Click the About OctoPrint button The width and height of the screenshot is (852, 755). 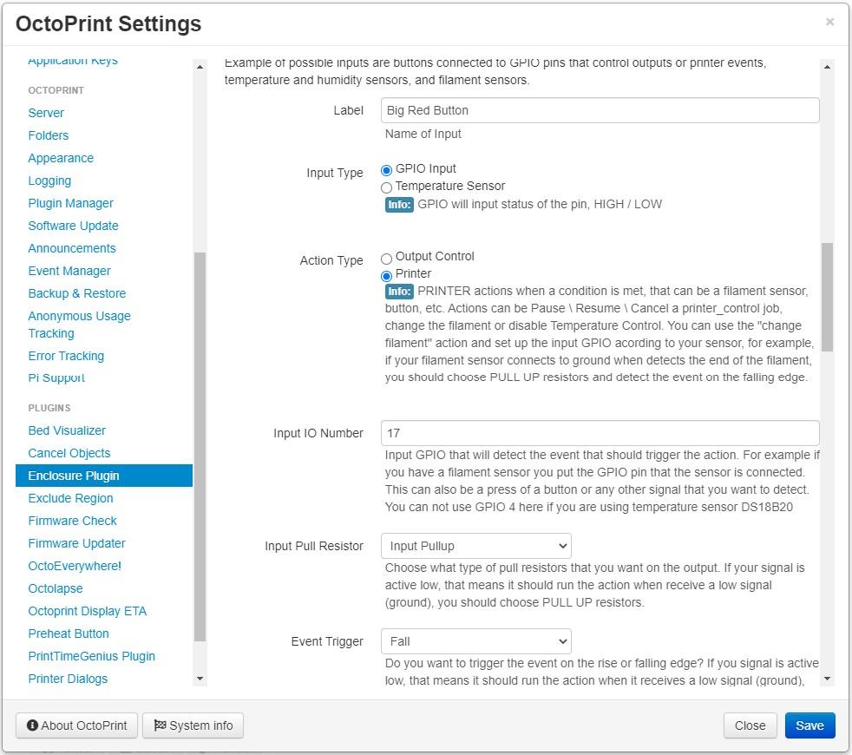76,725
